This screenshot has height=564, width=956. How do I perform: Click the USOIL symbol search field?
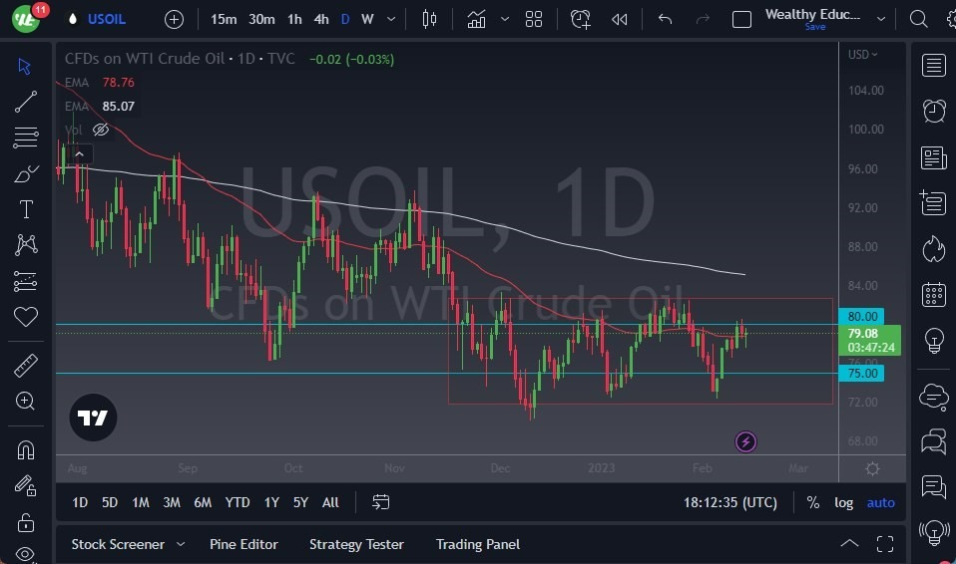(x=107, y=19)
